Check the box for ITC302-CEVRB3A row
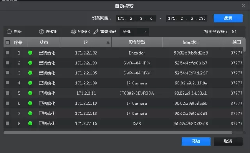250x153 pixels. click(8, 93)
